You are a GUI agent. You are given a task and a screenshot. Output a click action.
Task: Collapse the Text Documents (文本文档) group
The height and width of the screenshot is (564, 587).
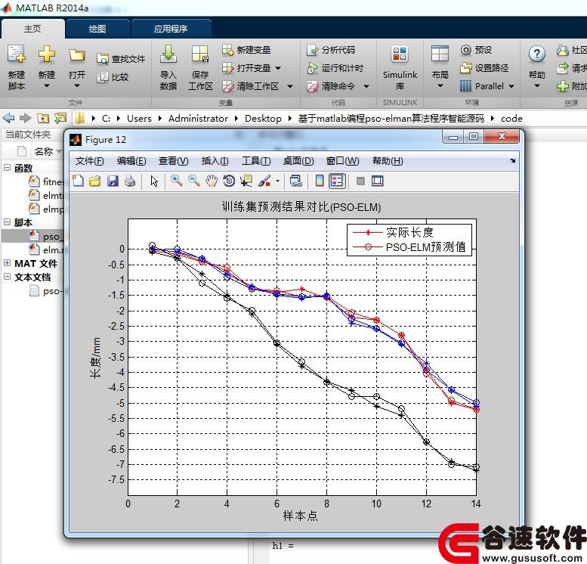7,277
